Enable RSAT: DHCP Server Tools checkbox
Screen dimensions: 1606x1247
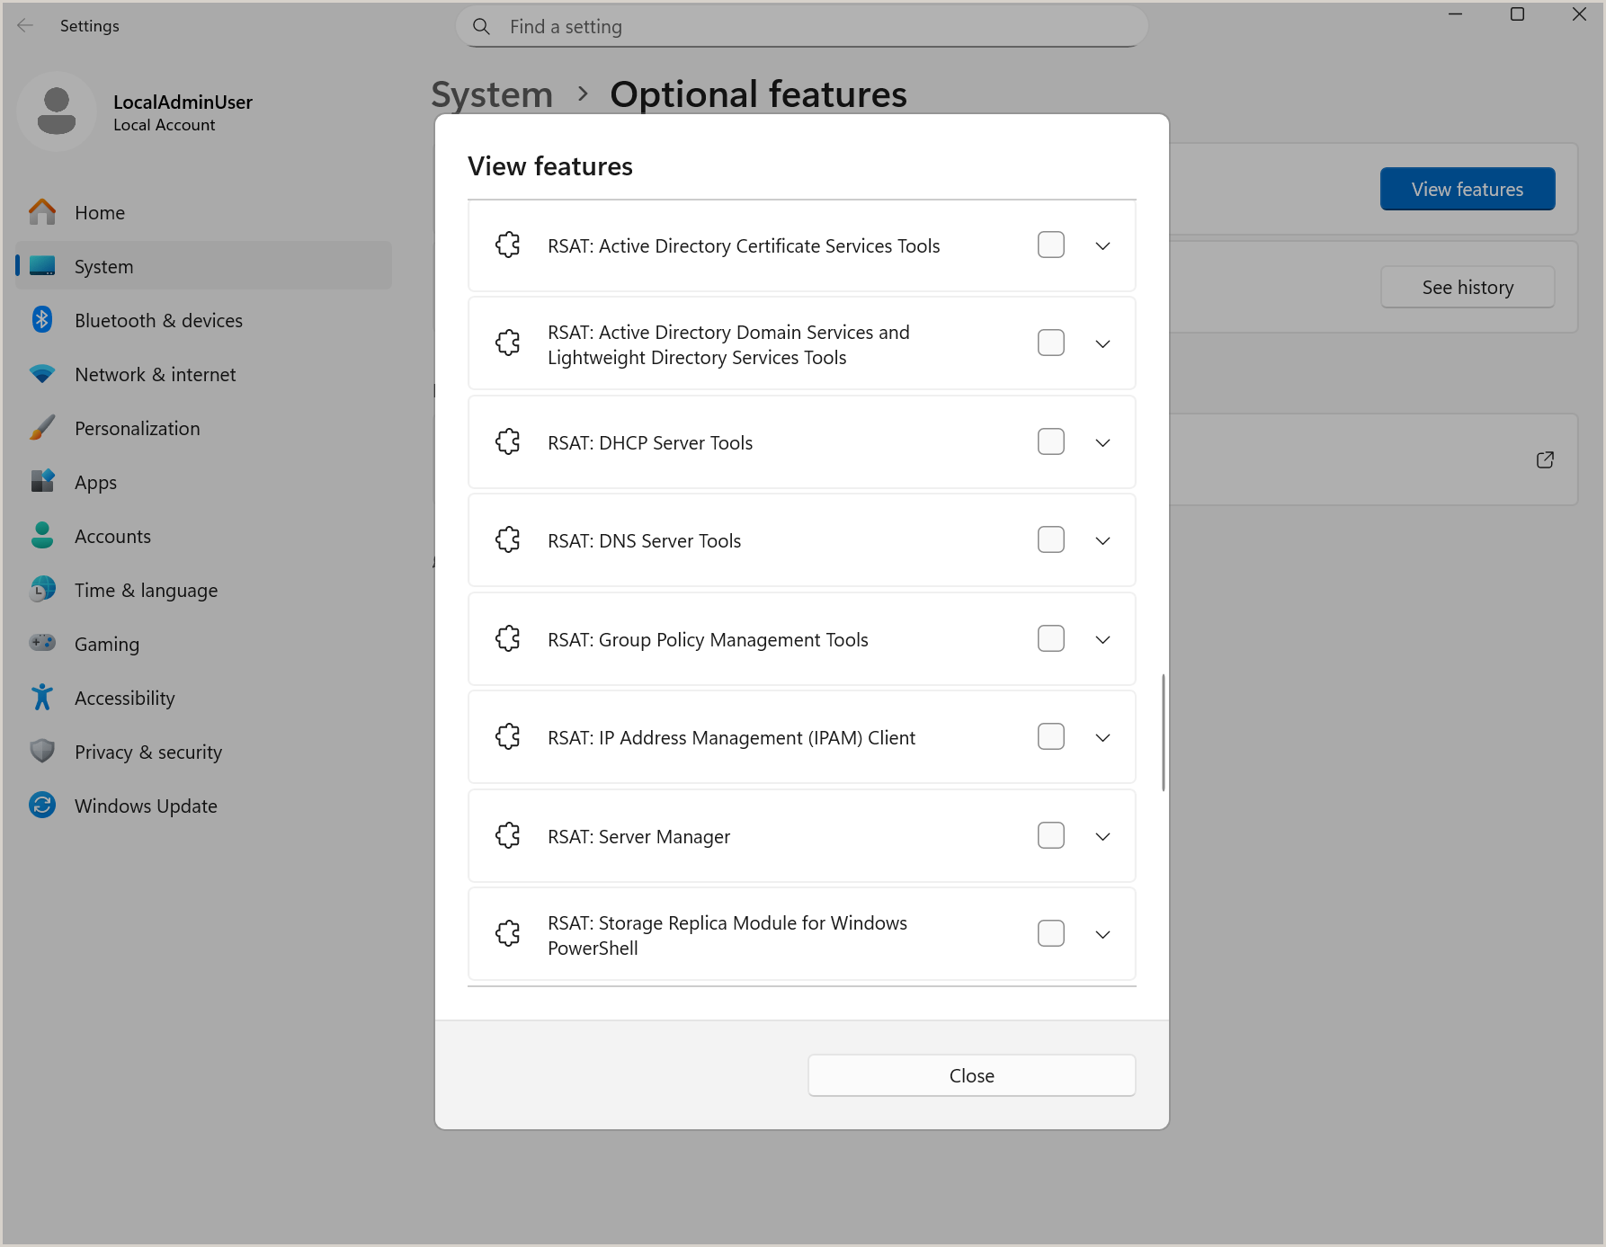[x=1050, y=441]
